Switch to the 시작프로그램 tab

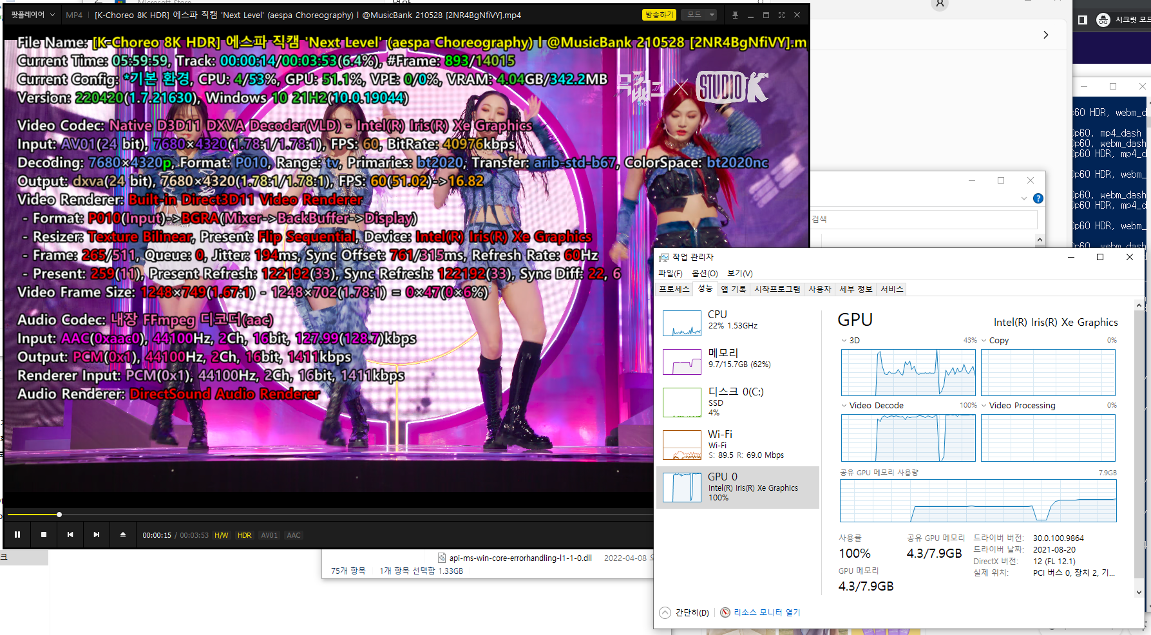[x=777, y=289]
